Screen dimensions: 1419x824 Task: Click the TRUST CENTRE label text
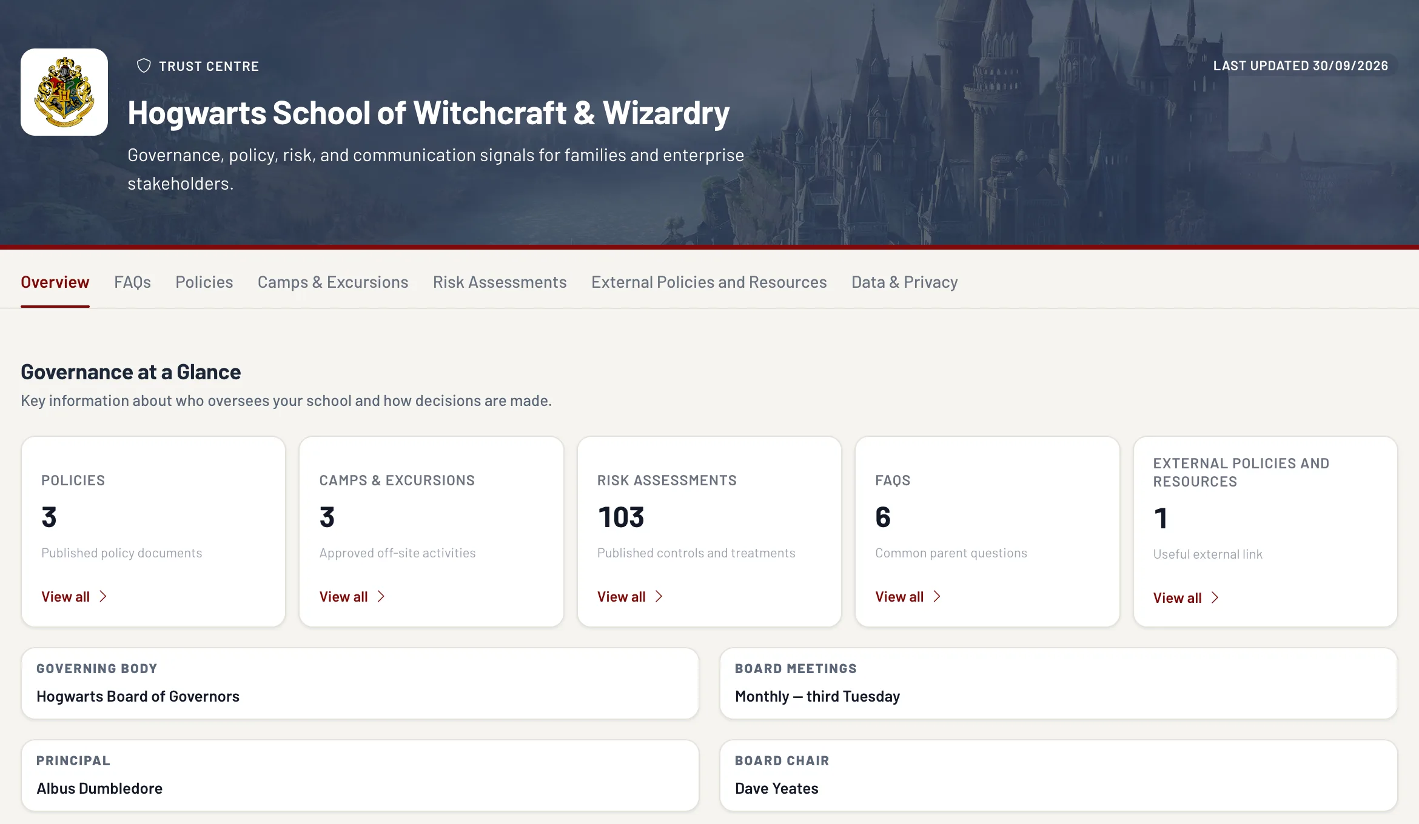pos(209,66)
